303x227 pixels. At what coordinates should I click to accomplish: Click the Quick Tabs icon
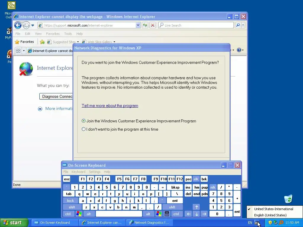[18, 51]
